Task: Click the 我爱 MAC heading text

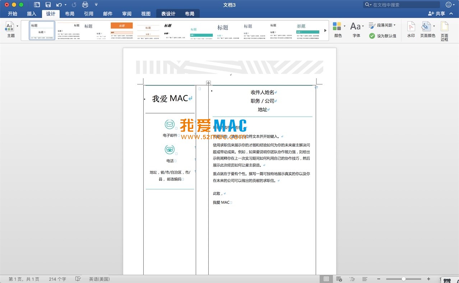Action: 170,99
